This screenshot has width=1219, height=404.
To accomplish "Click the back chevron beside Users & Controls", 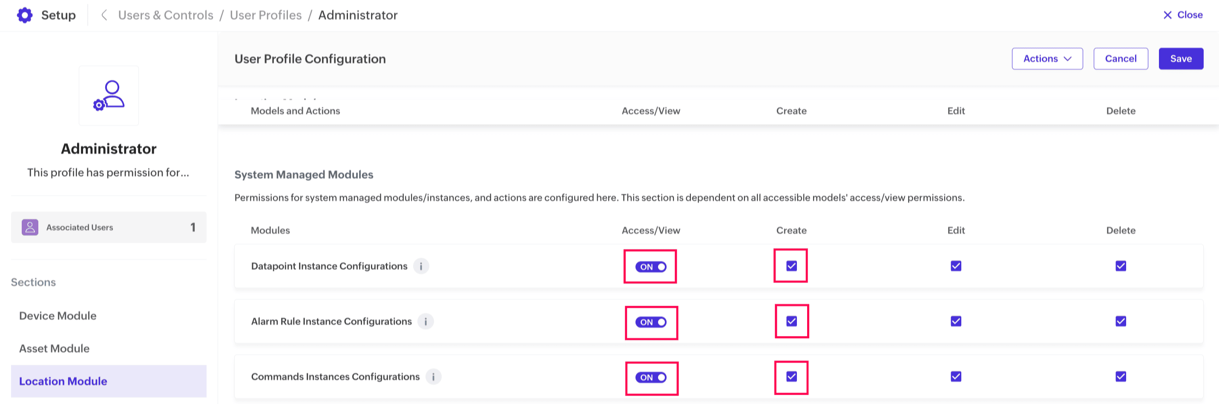I will (104, 15).
